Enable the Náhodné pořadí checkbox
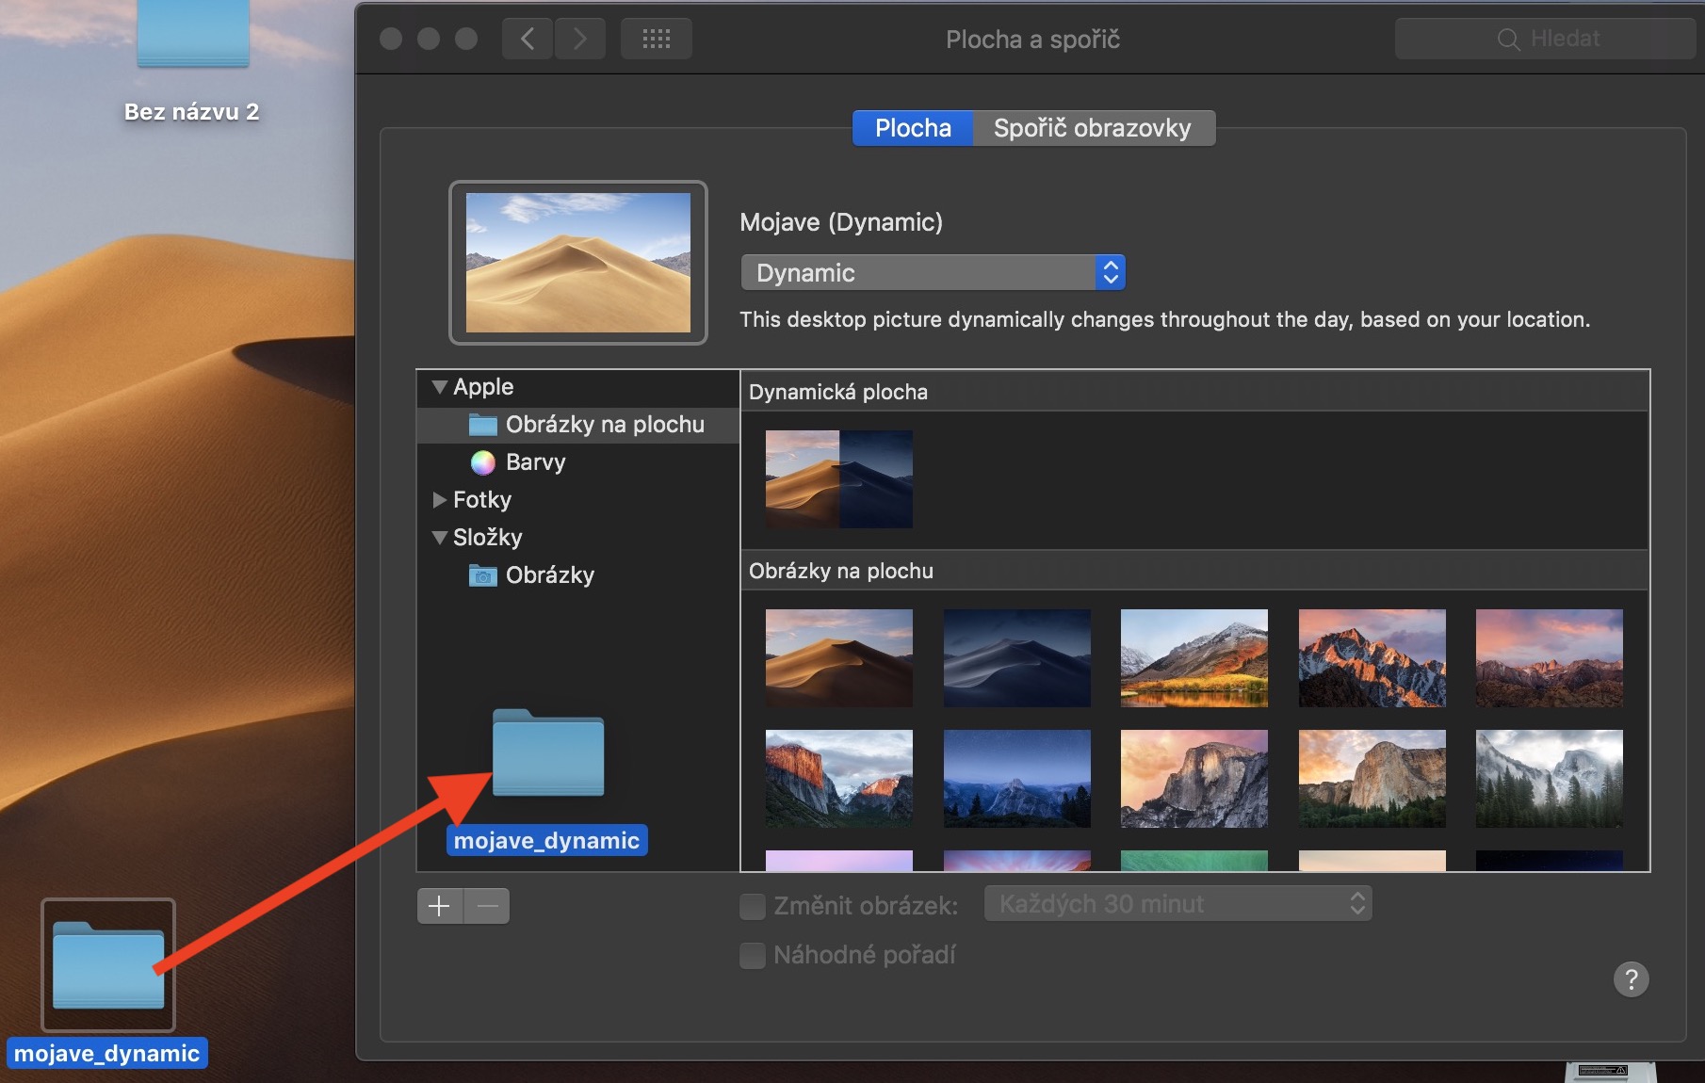Viewport: 1705px width, 1083px height. tap(753, 956)
